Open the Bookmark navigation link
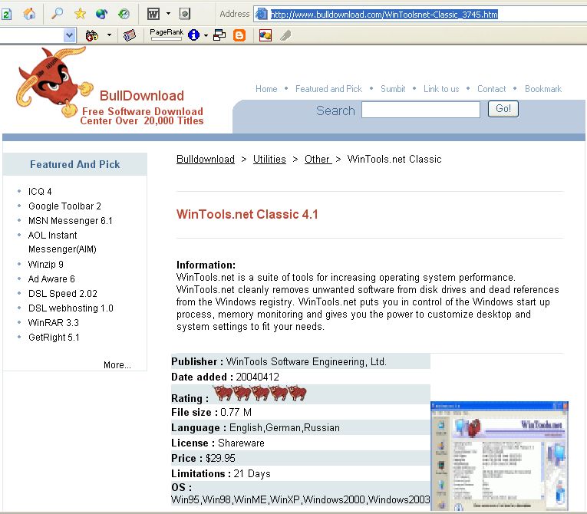This screenshot has width=587, height=514. coord(542,89)
